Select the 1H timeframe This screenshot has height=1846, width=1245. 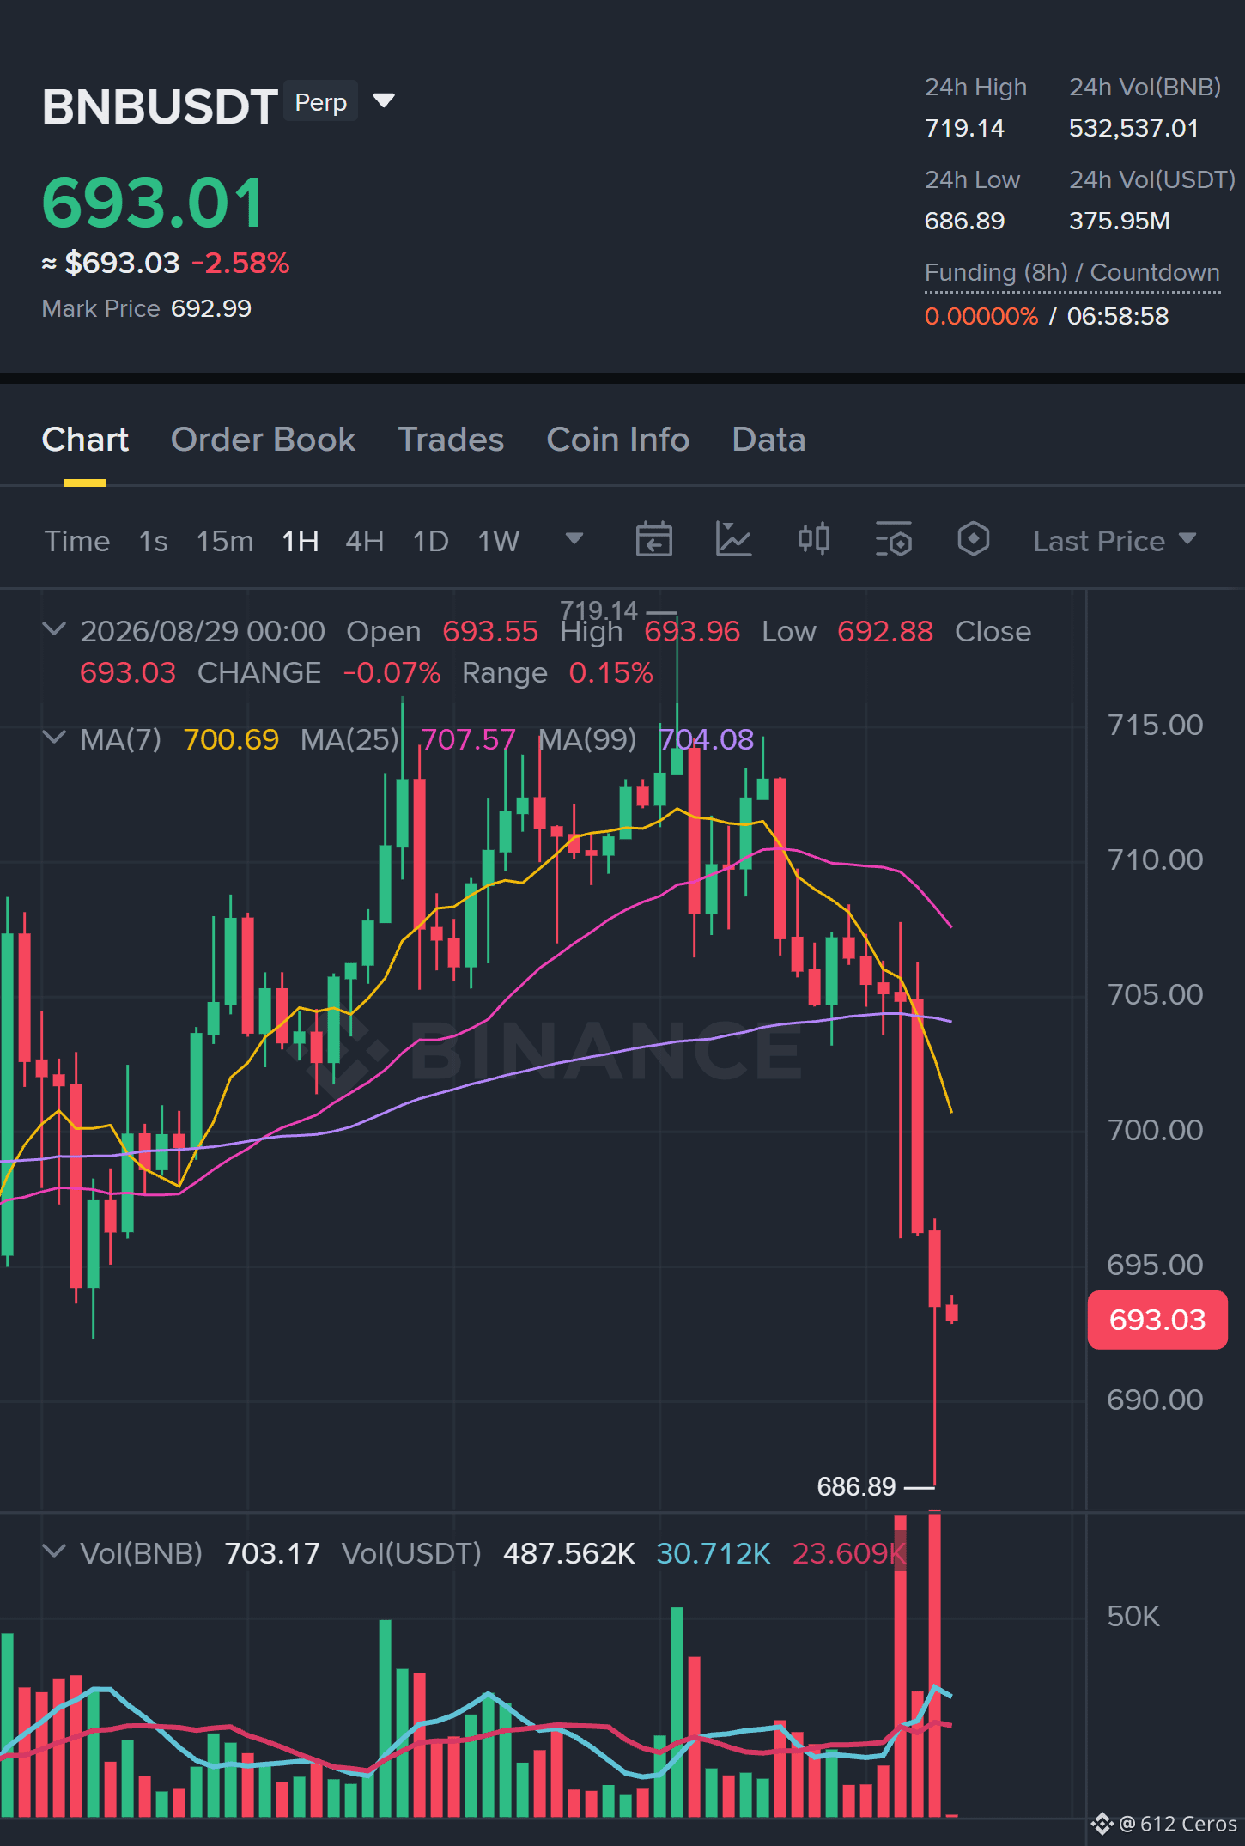point(301,541)
